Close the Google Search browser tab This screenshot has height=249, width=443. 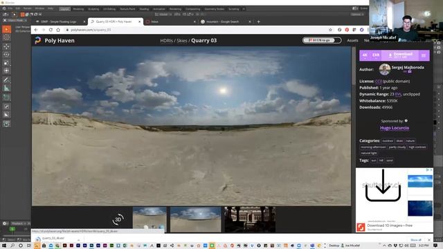[250, 21]
